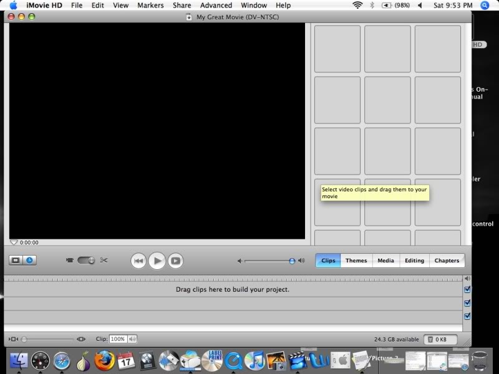499x374 pixels.
Task: Open iCal from the Dock
Action: [x=126, y=361]
